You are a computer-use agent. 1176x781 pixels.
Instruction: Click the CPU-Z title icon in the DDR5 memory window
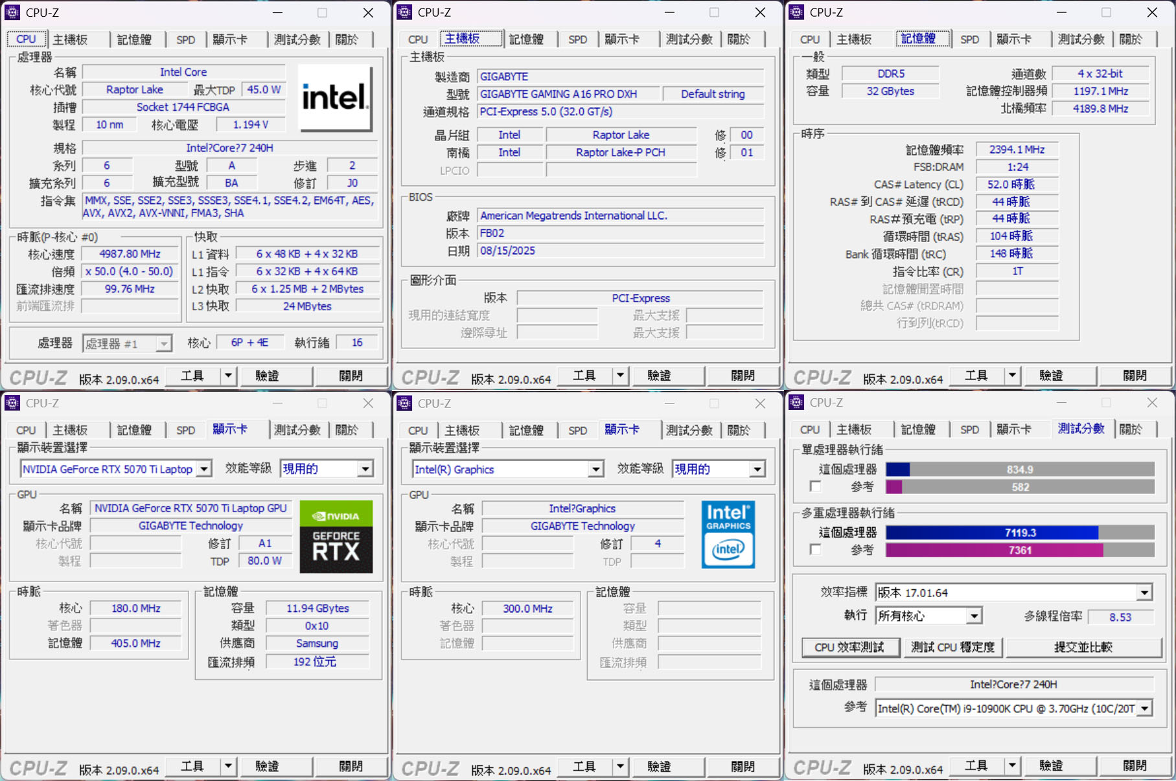coord(796,12)
